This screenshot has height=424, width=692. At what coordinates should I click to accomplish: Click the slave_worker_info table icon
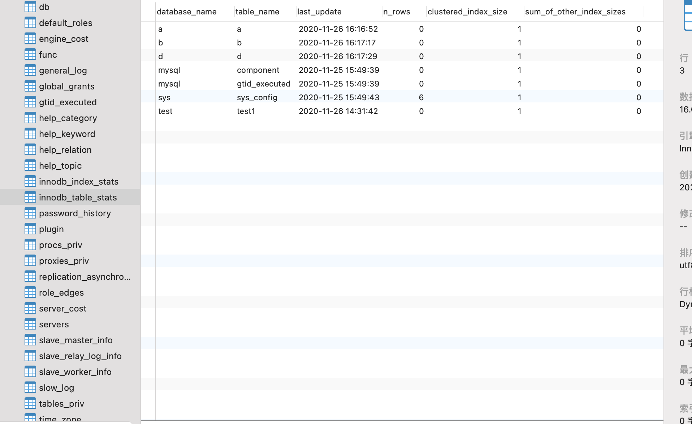[x=30, y=372]
